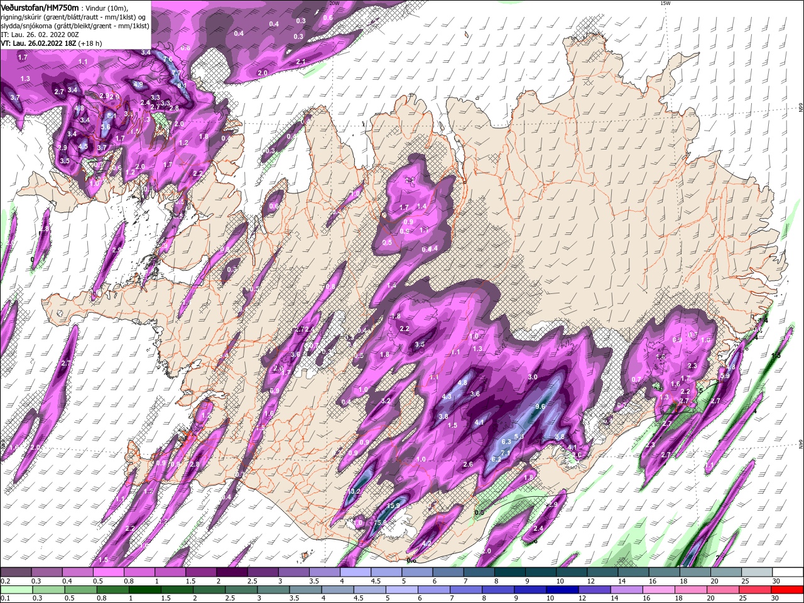Click the 2.6 value on the map
This screenshot has height=603, width=804.
click(467, 464)
